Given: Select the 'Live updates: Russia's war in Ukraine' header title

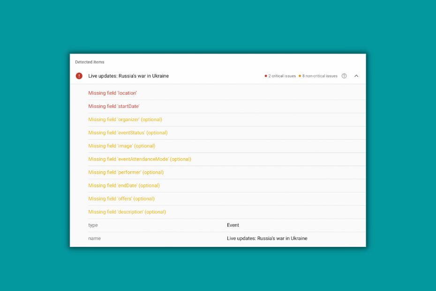Looking at the screenshot, I should 128,76.
